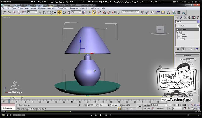Toggle Show End Result in modifier stack

click(183, 49)
